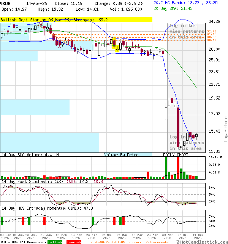228x244 pixels.
Task: Click the Volume By Price label
Action: point(121,155)
